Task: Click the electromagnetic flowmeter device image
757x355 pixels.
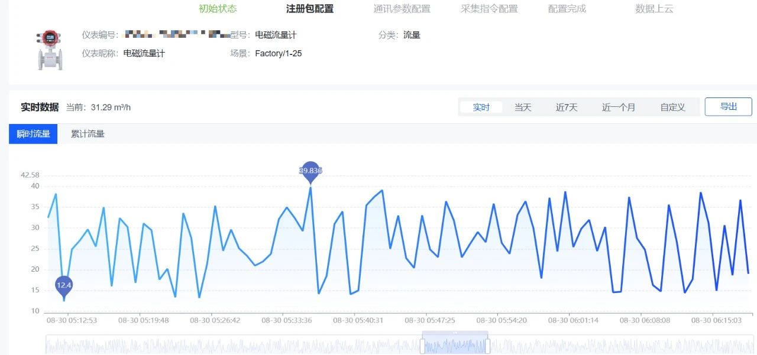Action: click(50, 50)
